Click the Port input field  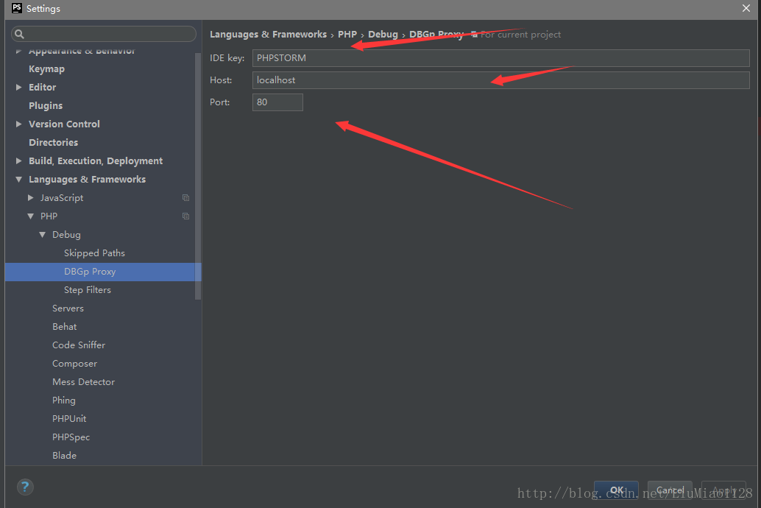[x=277, y=102]
